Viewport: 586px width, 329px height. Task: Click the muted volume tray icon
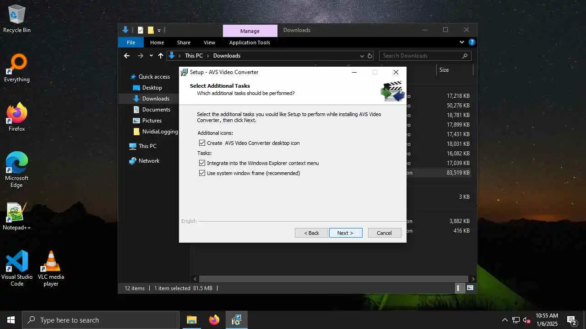coord(527,320)
